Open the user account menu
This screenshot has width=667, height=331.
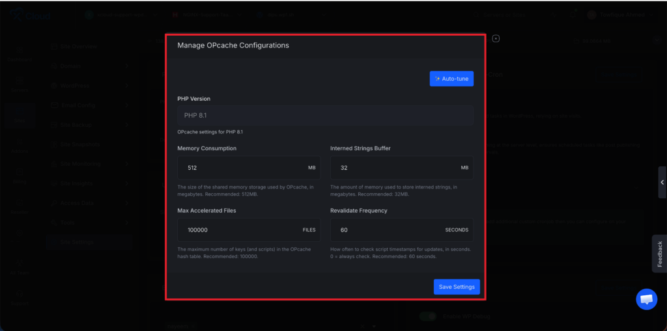point(619,14)
